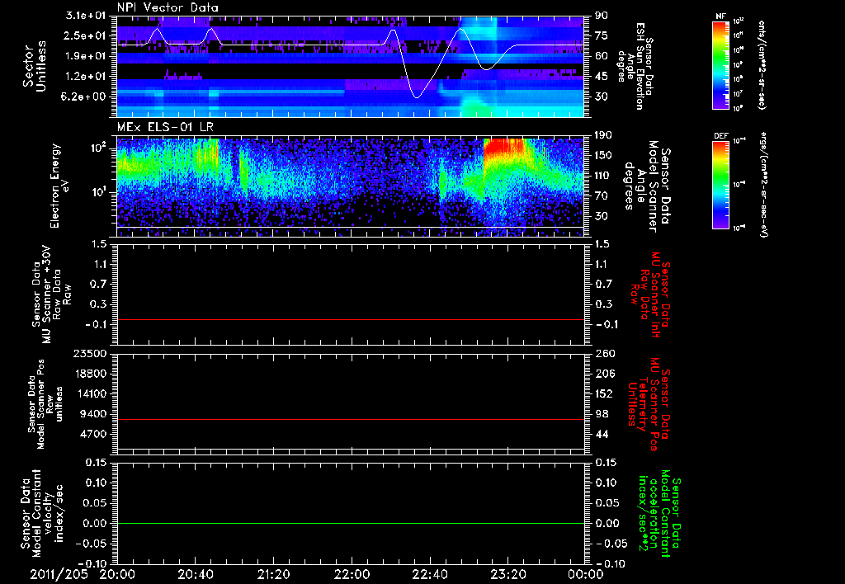
Task: Click the red line in the MU Scanner +30V panel
Action: tap(351, 320)
